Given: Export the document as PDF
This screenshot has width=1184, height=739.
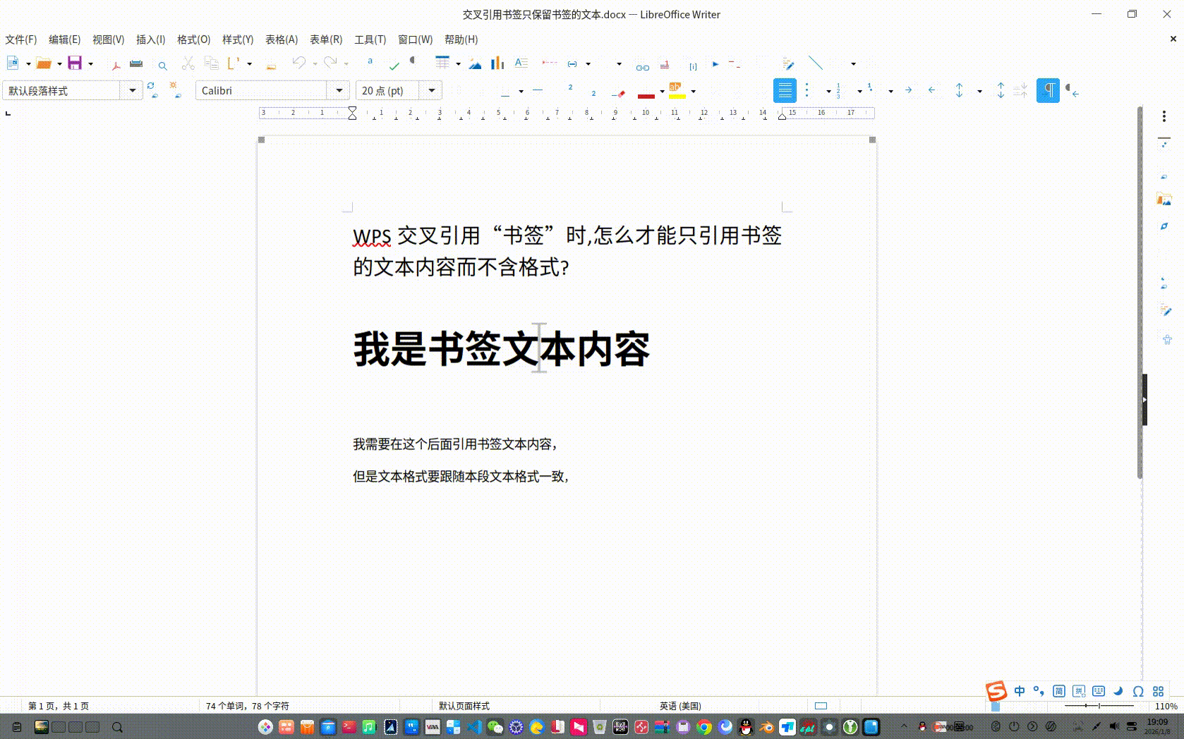Looking at the screenshot, I should coord(116,64).
